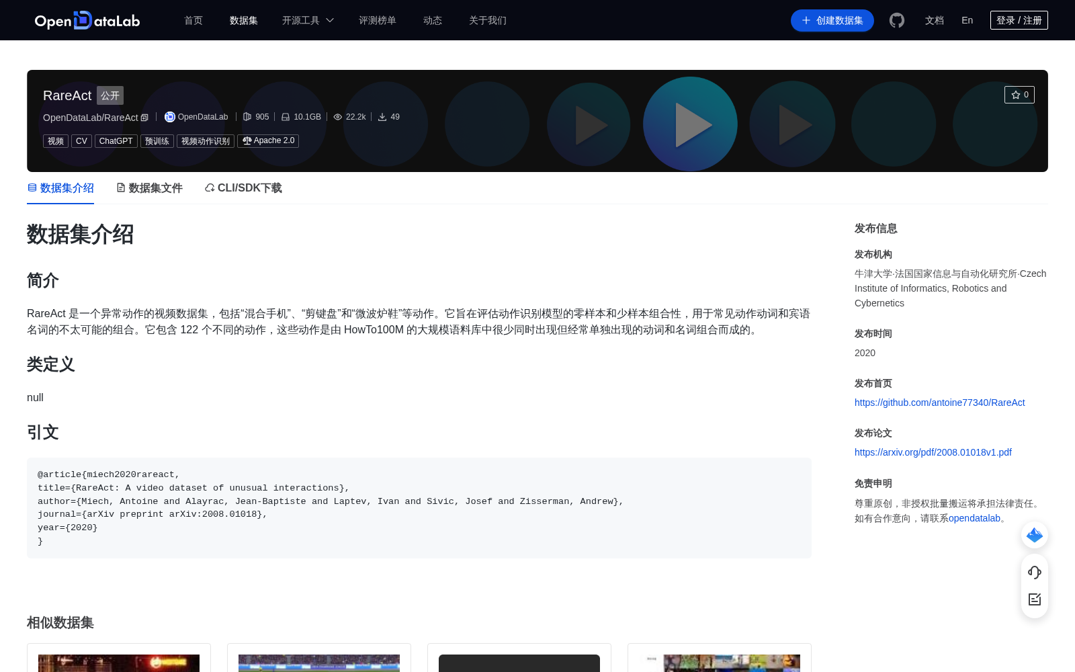The height and width of the screenshot is (672, 1075).
Task: Switch to the CLI/SDK下载 tab
Action: point(243,188)
